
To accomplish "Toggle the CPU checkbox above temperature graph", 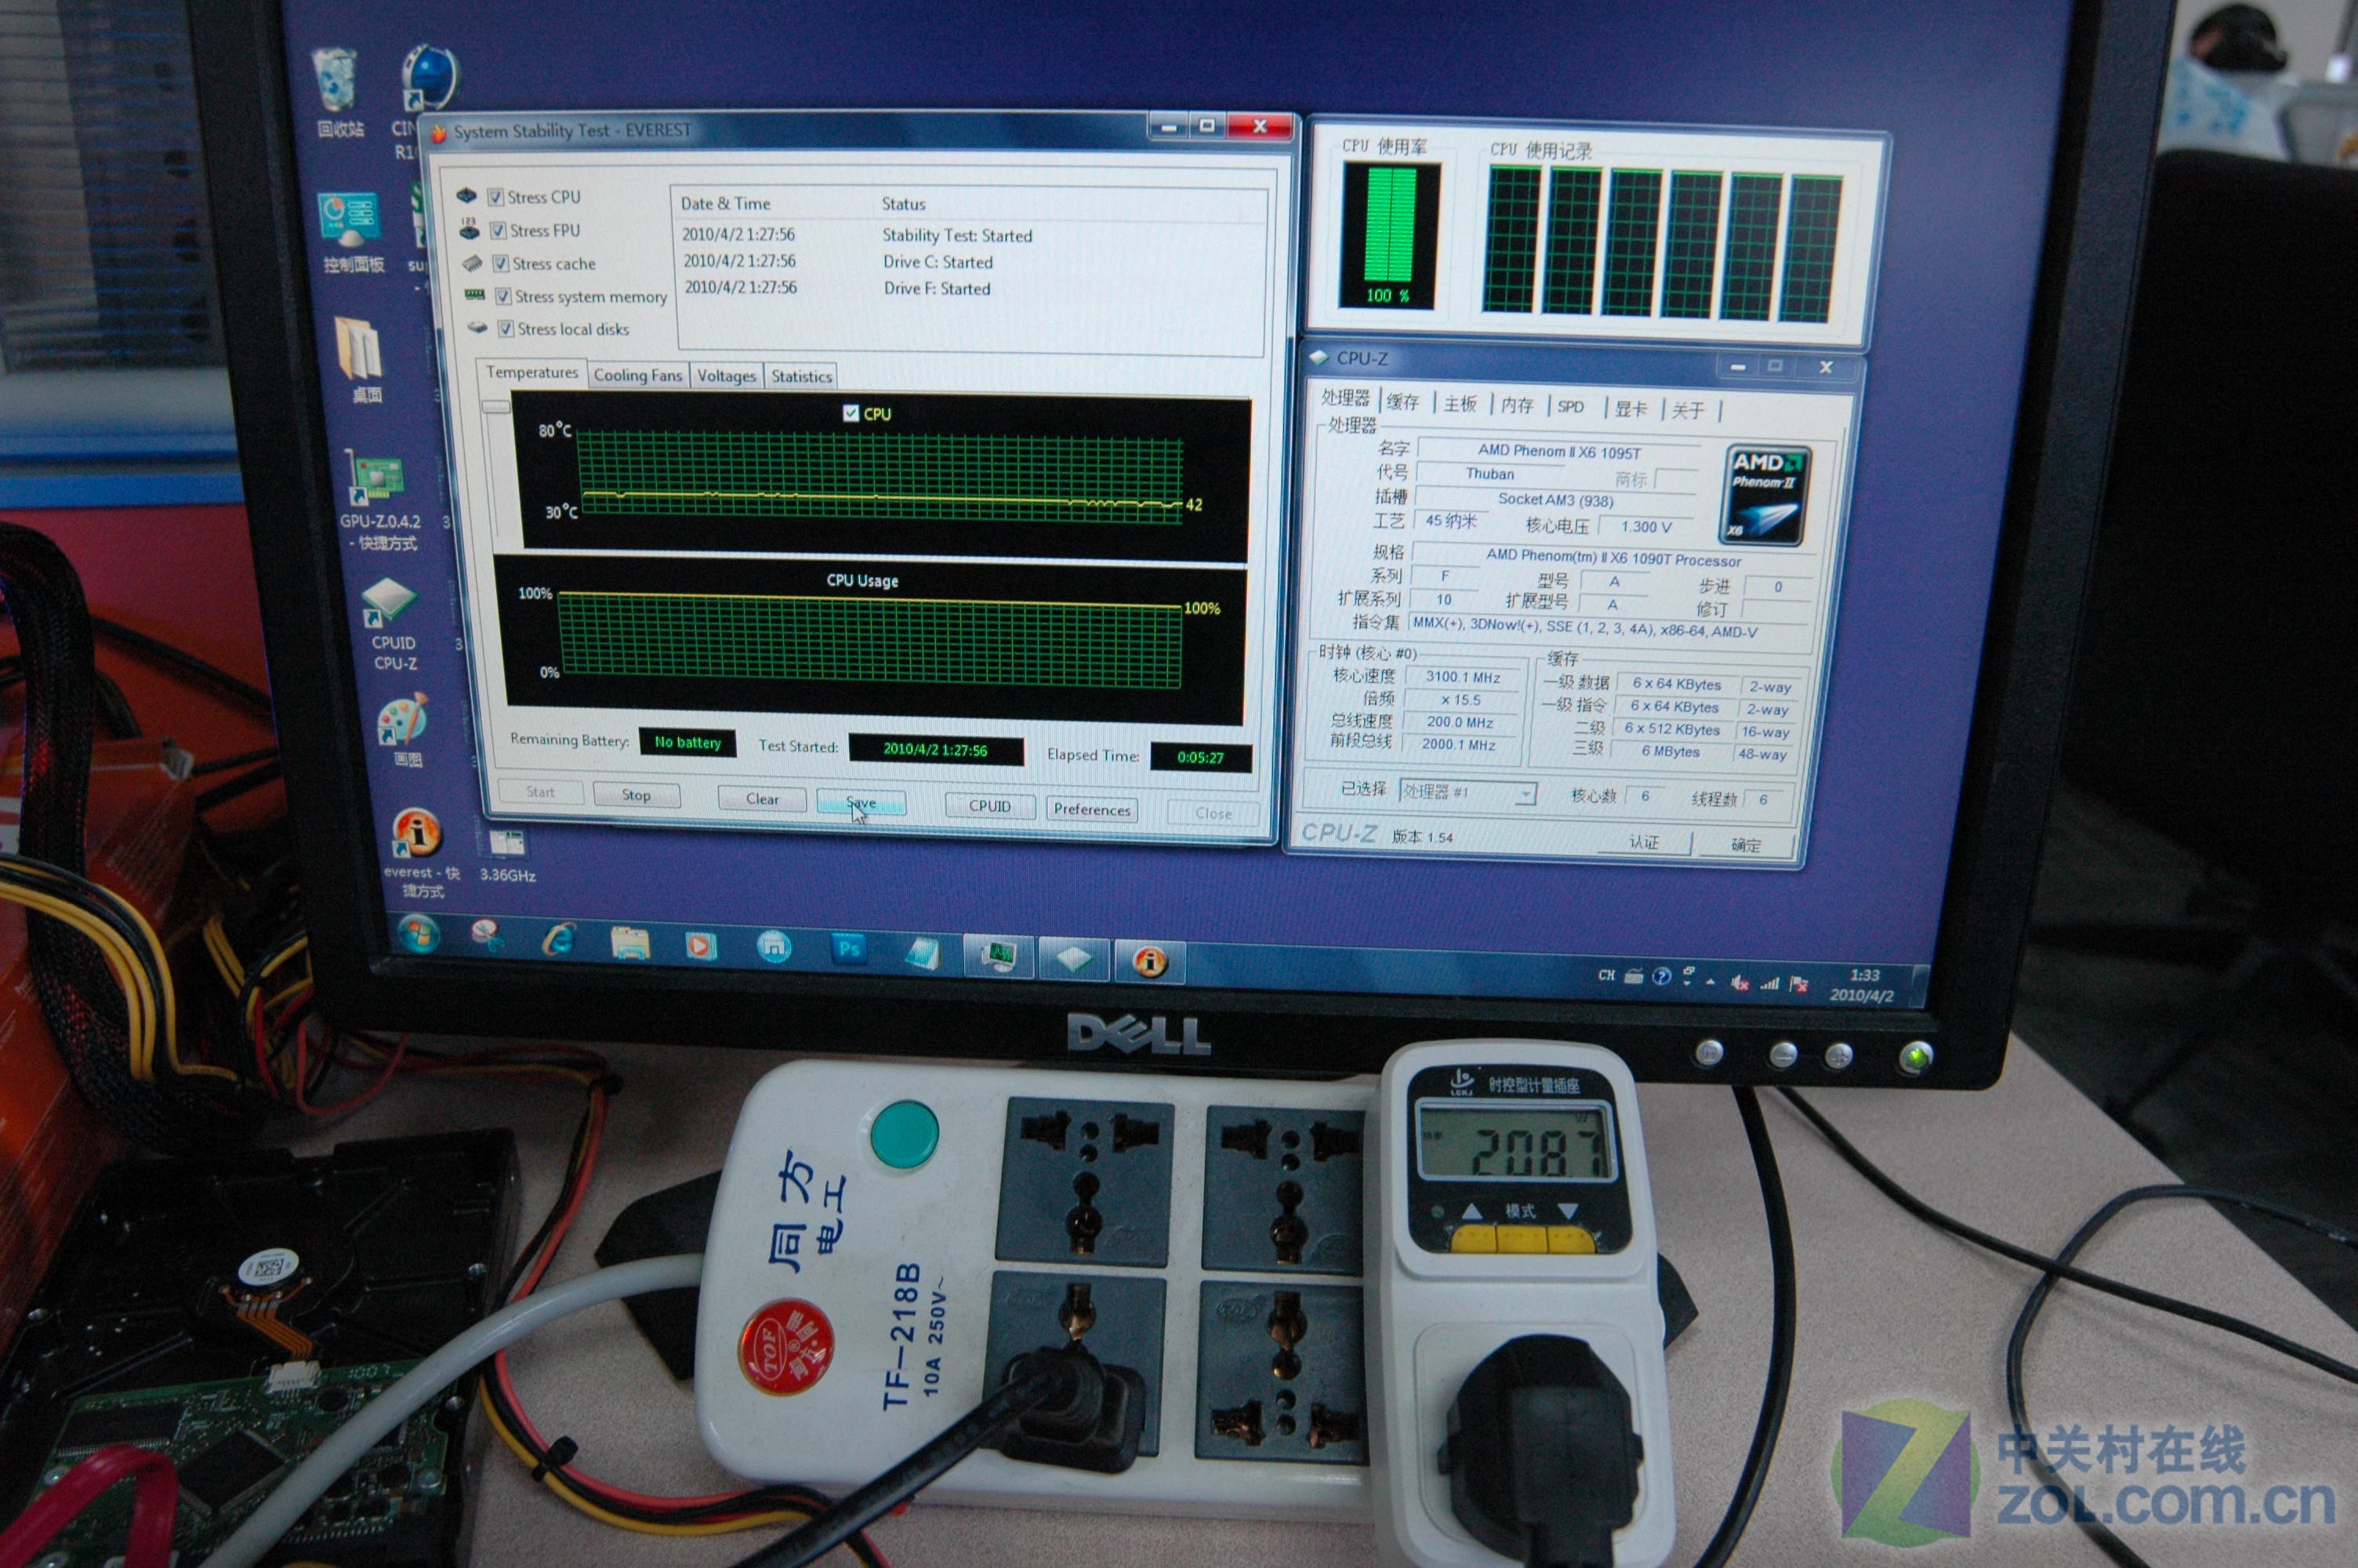I will pyautogui.click(x=851, y=413).
